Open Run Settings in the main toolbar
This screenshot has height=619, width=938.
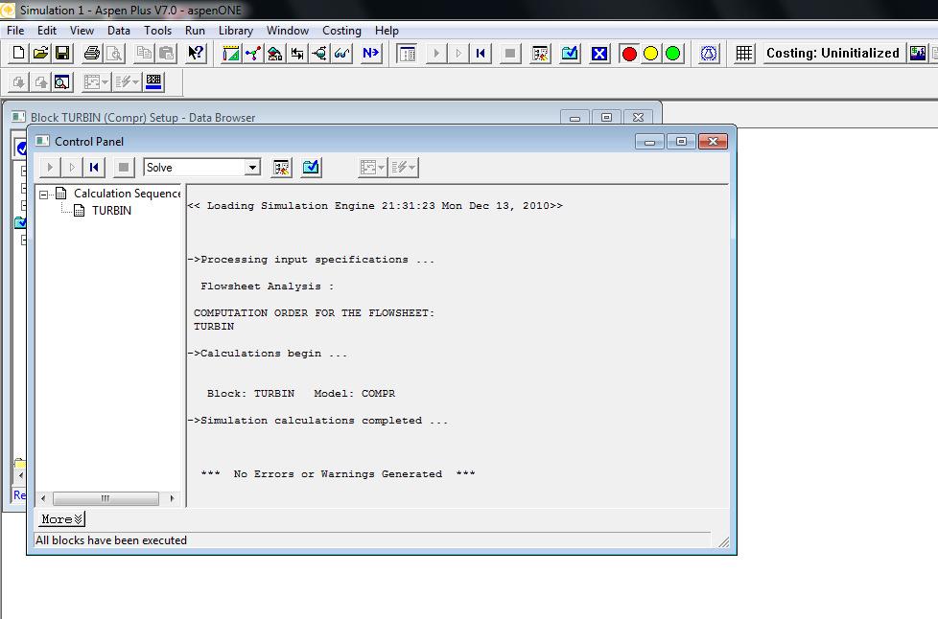click(x=540, y=53)
